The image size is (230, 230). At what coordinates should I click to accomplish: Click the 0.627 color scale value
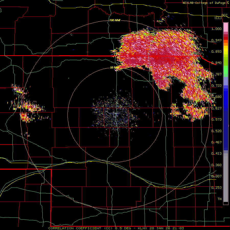coord(216,108)
